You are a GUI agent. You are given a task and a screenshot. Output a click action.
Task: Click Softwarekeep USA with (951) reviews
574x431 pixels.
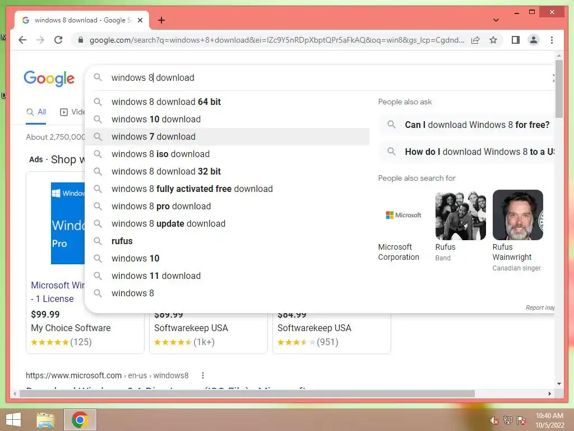coord(314,328)
